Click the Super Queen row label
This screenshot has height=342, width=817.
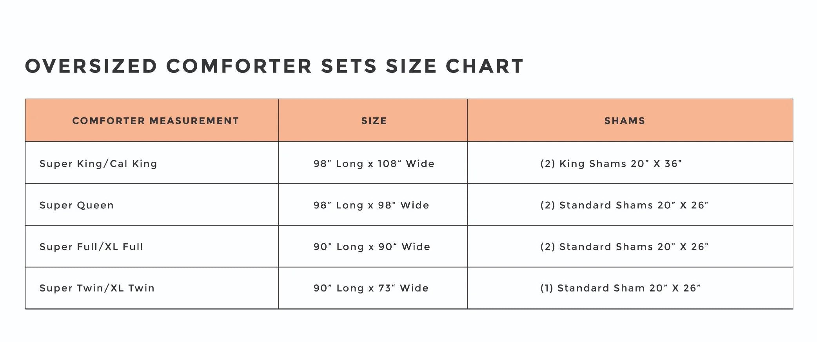[77, 205]
